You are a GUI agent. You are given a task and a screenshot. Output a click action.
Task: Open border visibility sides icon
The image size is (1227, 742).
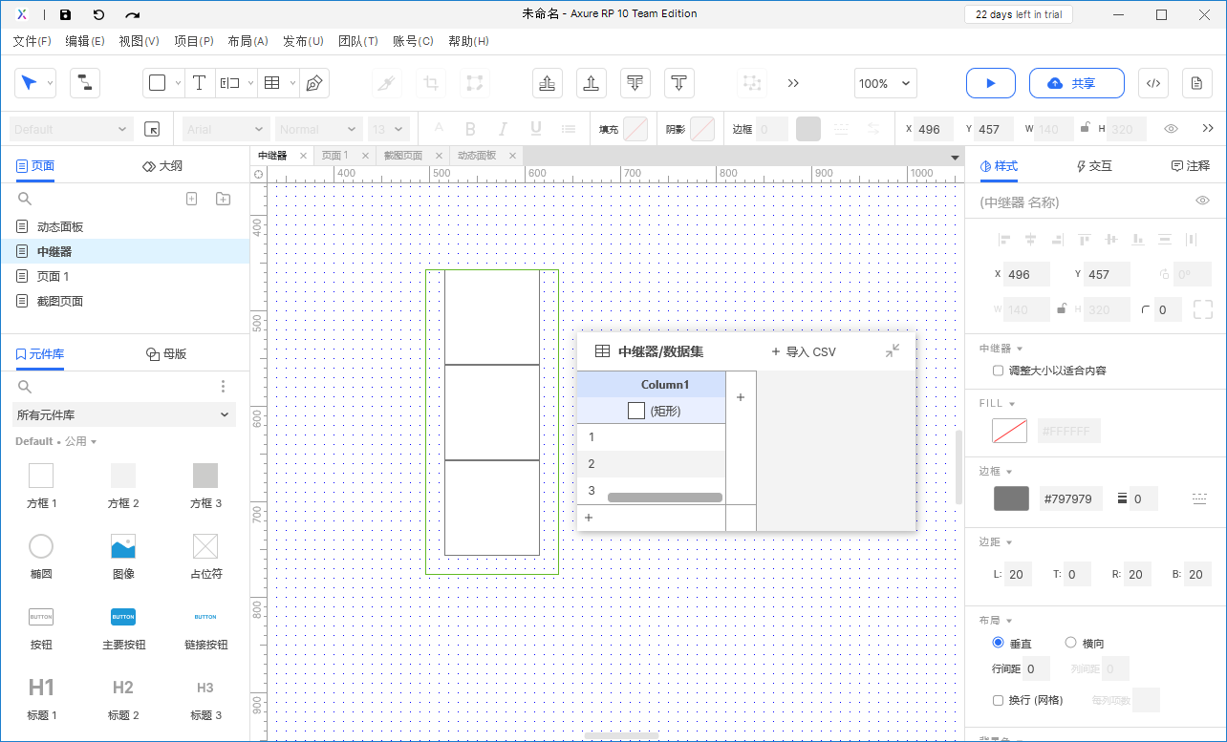tap(1199, 498)
